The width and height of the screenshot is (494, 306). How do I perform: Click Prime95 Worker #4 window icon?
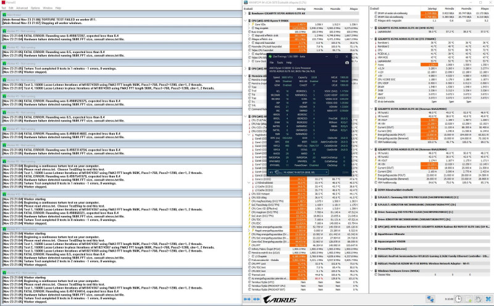pyautogui.click(x=4, y=80)
